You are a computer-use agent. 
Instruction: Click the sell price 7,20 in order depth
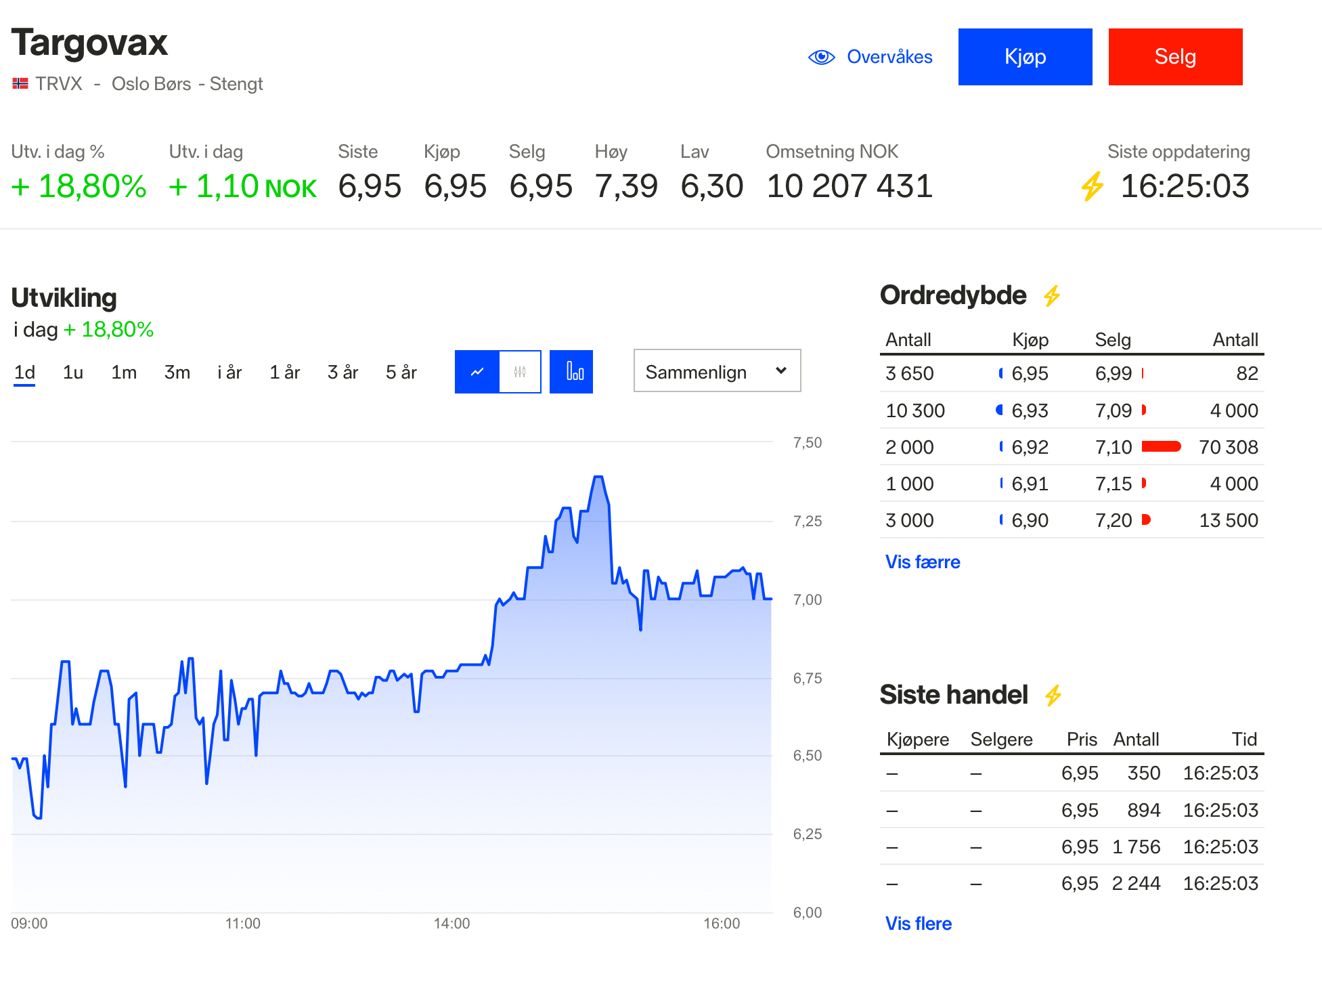point(1114,520)
